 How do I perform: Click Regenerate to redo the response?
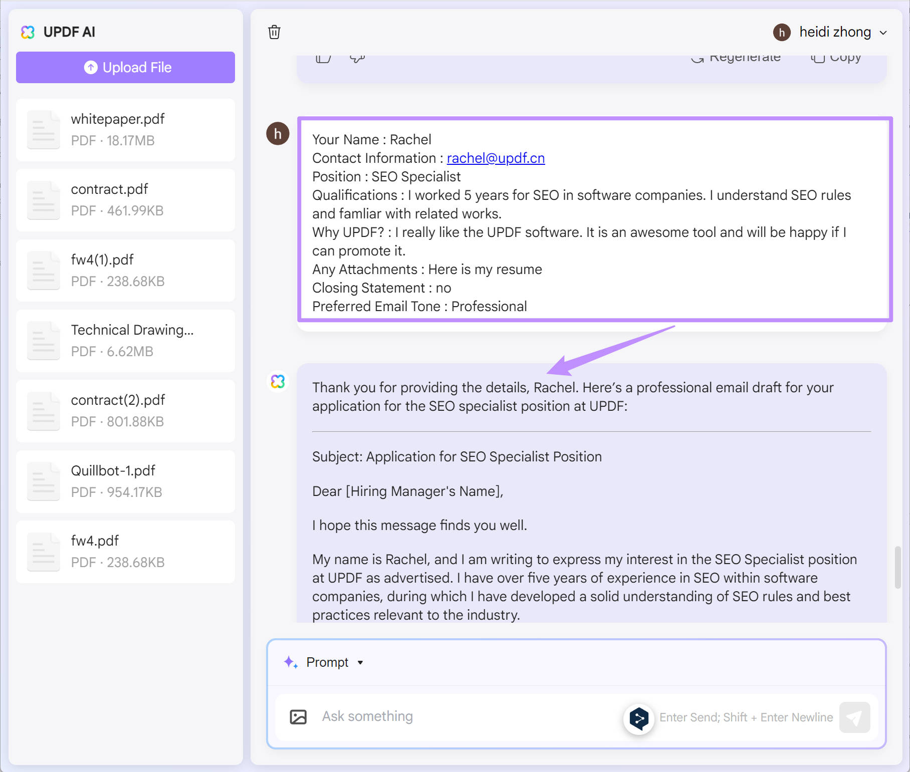pos(736,57)
